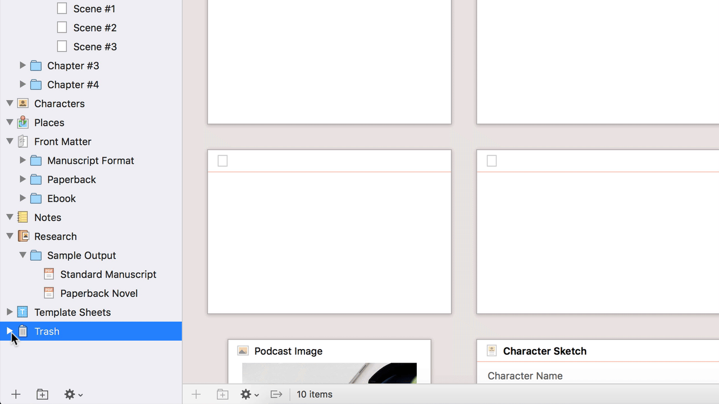Open the binder gear action menu
Image resolution: width=719 pixels, height=404 pixels.
(70, 394)
